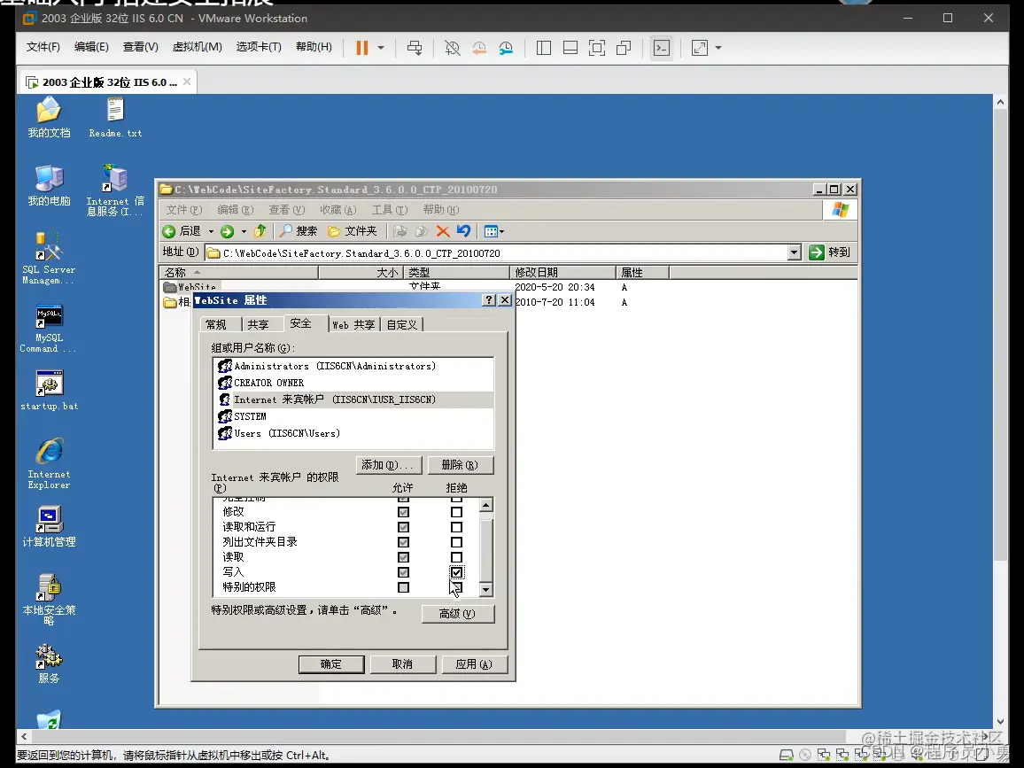The width and height of the screenshot is (1024, 768).
Task: Go up one folder level
Action: click(x=260, y=231)
